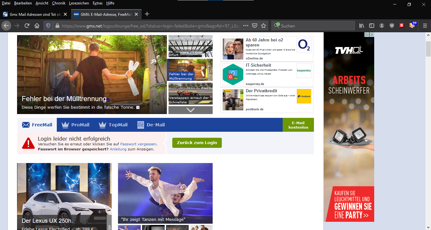Image resolution: width=431 pixels, height=230 pixels.
Task: Select the ProMail tab
Action: tap(75, 125)
